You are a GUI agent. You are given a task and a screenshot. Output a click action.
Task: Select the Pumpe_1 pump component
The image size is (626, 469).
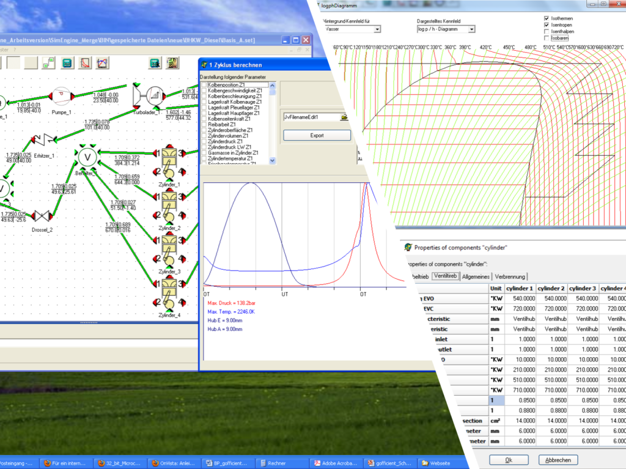61,96
